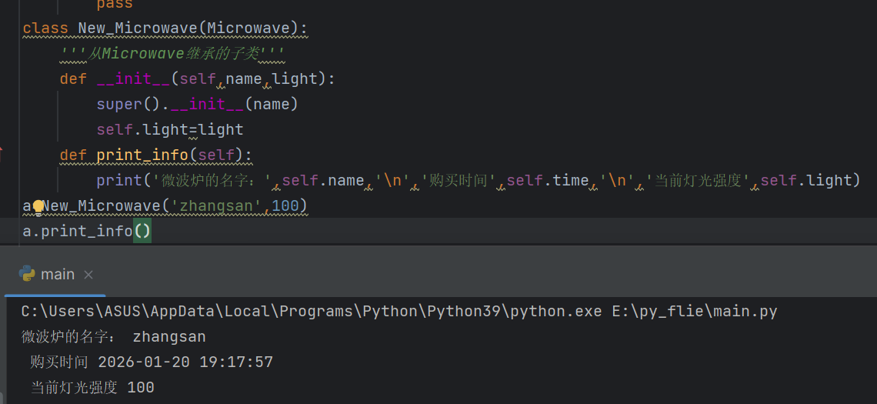Click the Python icon on the run tab
The height and width of the screenshot is (404, 877).
pos(27,274)
